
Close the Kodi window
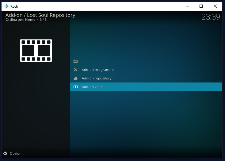coord(215,6)
